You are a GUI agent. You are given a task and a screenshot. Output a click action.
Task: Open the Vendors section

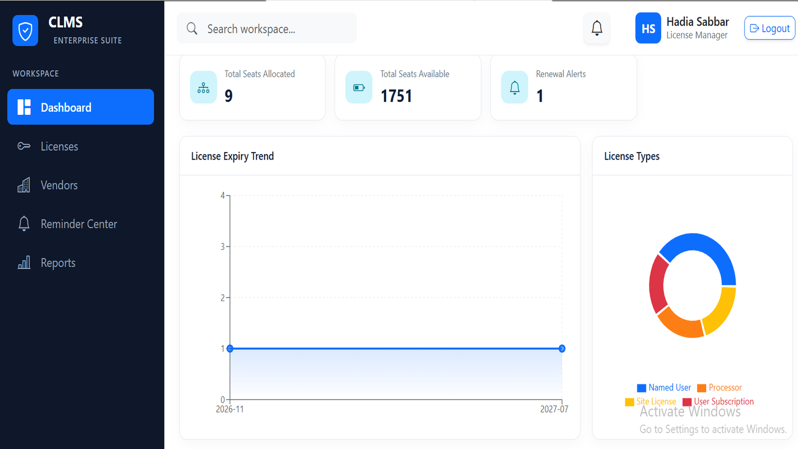coord(81,185)
